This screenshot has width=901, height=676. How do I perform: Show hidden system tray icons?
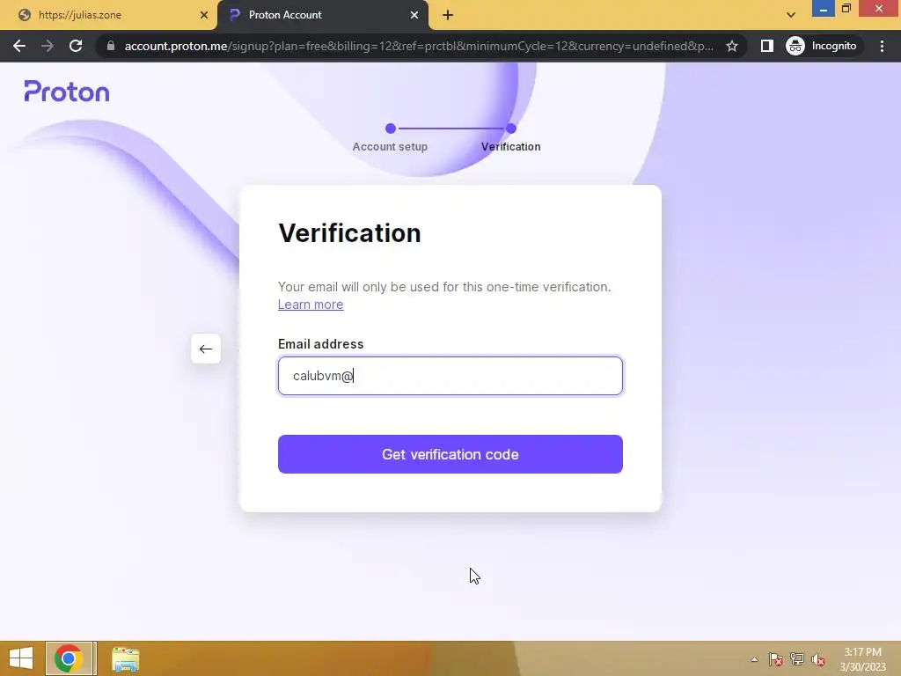pyautogui.click(x=754, y=659)
